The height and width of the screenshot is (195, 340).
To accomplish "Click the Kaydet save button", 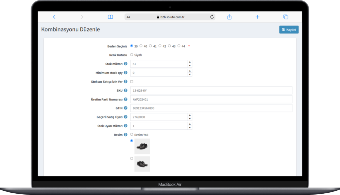I will 289,30.
